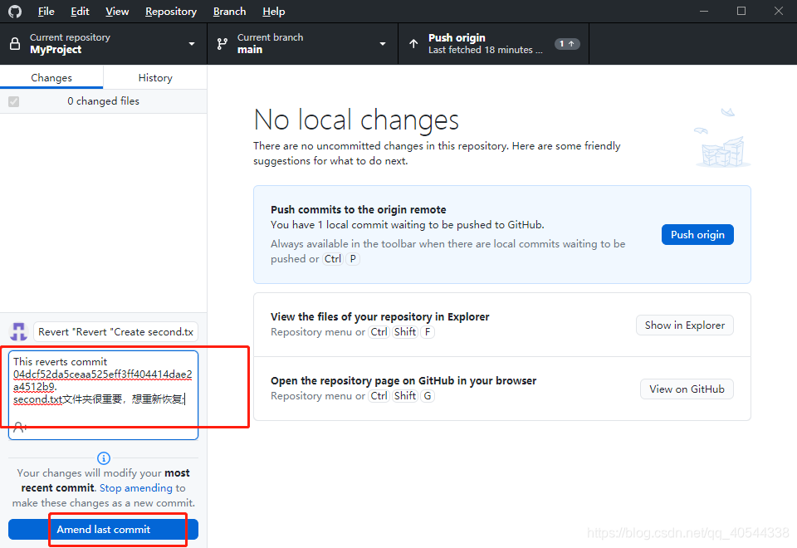Click the 0 changed files label
797x548 pixels.
[x=103, y=101]
